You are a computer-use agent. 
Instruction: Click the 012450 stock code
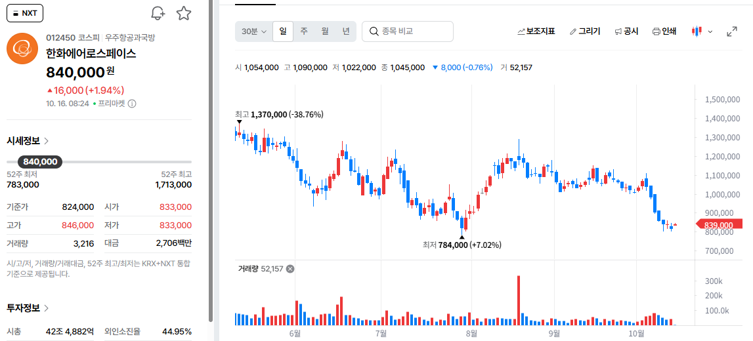click(x=60, y=38)
